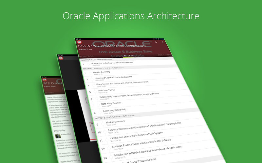The width and height of the screenshot is (262, 163).
Task: Click the Instructor heading on rear tablet
Action: coord(60,130)
